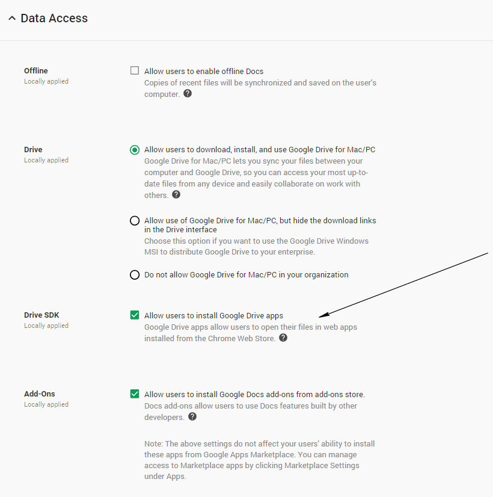The width and height of the screenshot is (493, 497).
Task: Click the Add-Ons setting label
Action: coord(40,394)
